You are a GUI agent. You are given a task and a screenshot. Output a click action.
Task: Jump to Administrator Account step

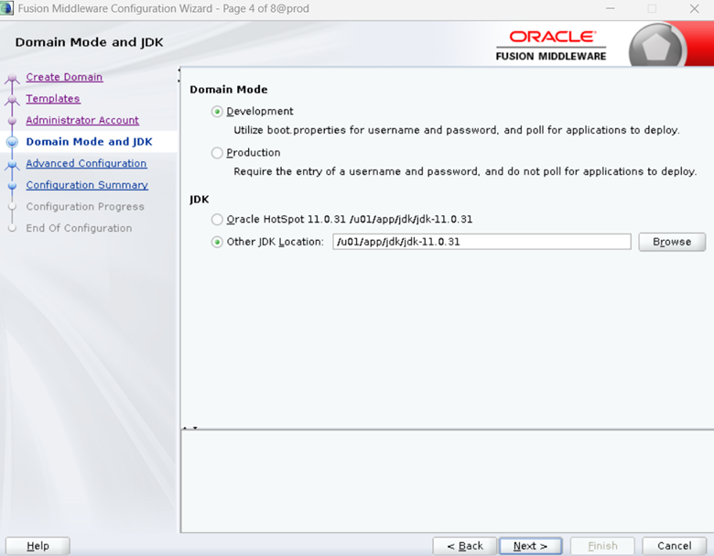pyautogui.click(x=82, y=120)
